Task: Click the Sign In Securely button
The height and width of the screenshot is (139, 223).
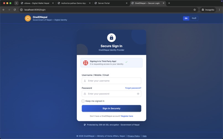Action: pyautogui.click(x=111, y=108)
